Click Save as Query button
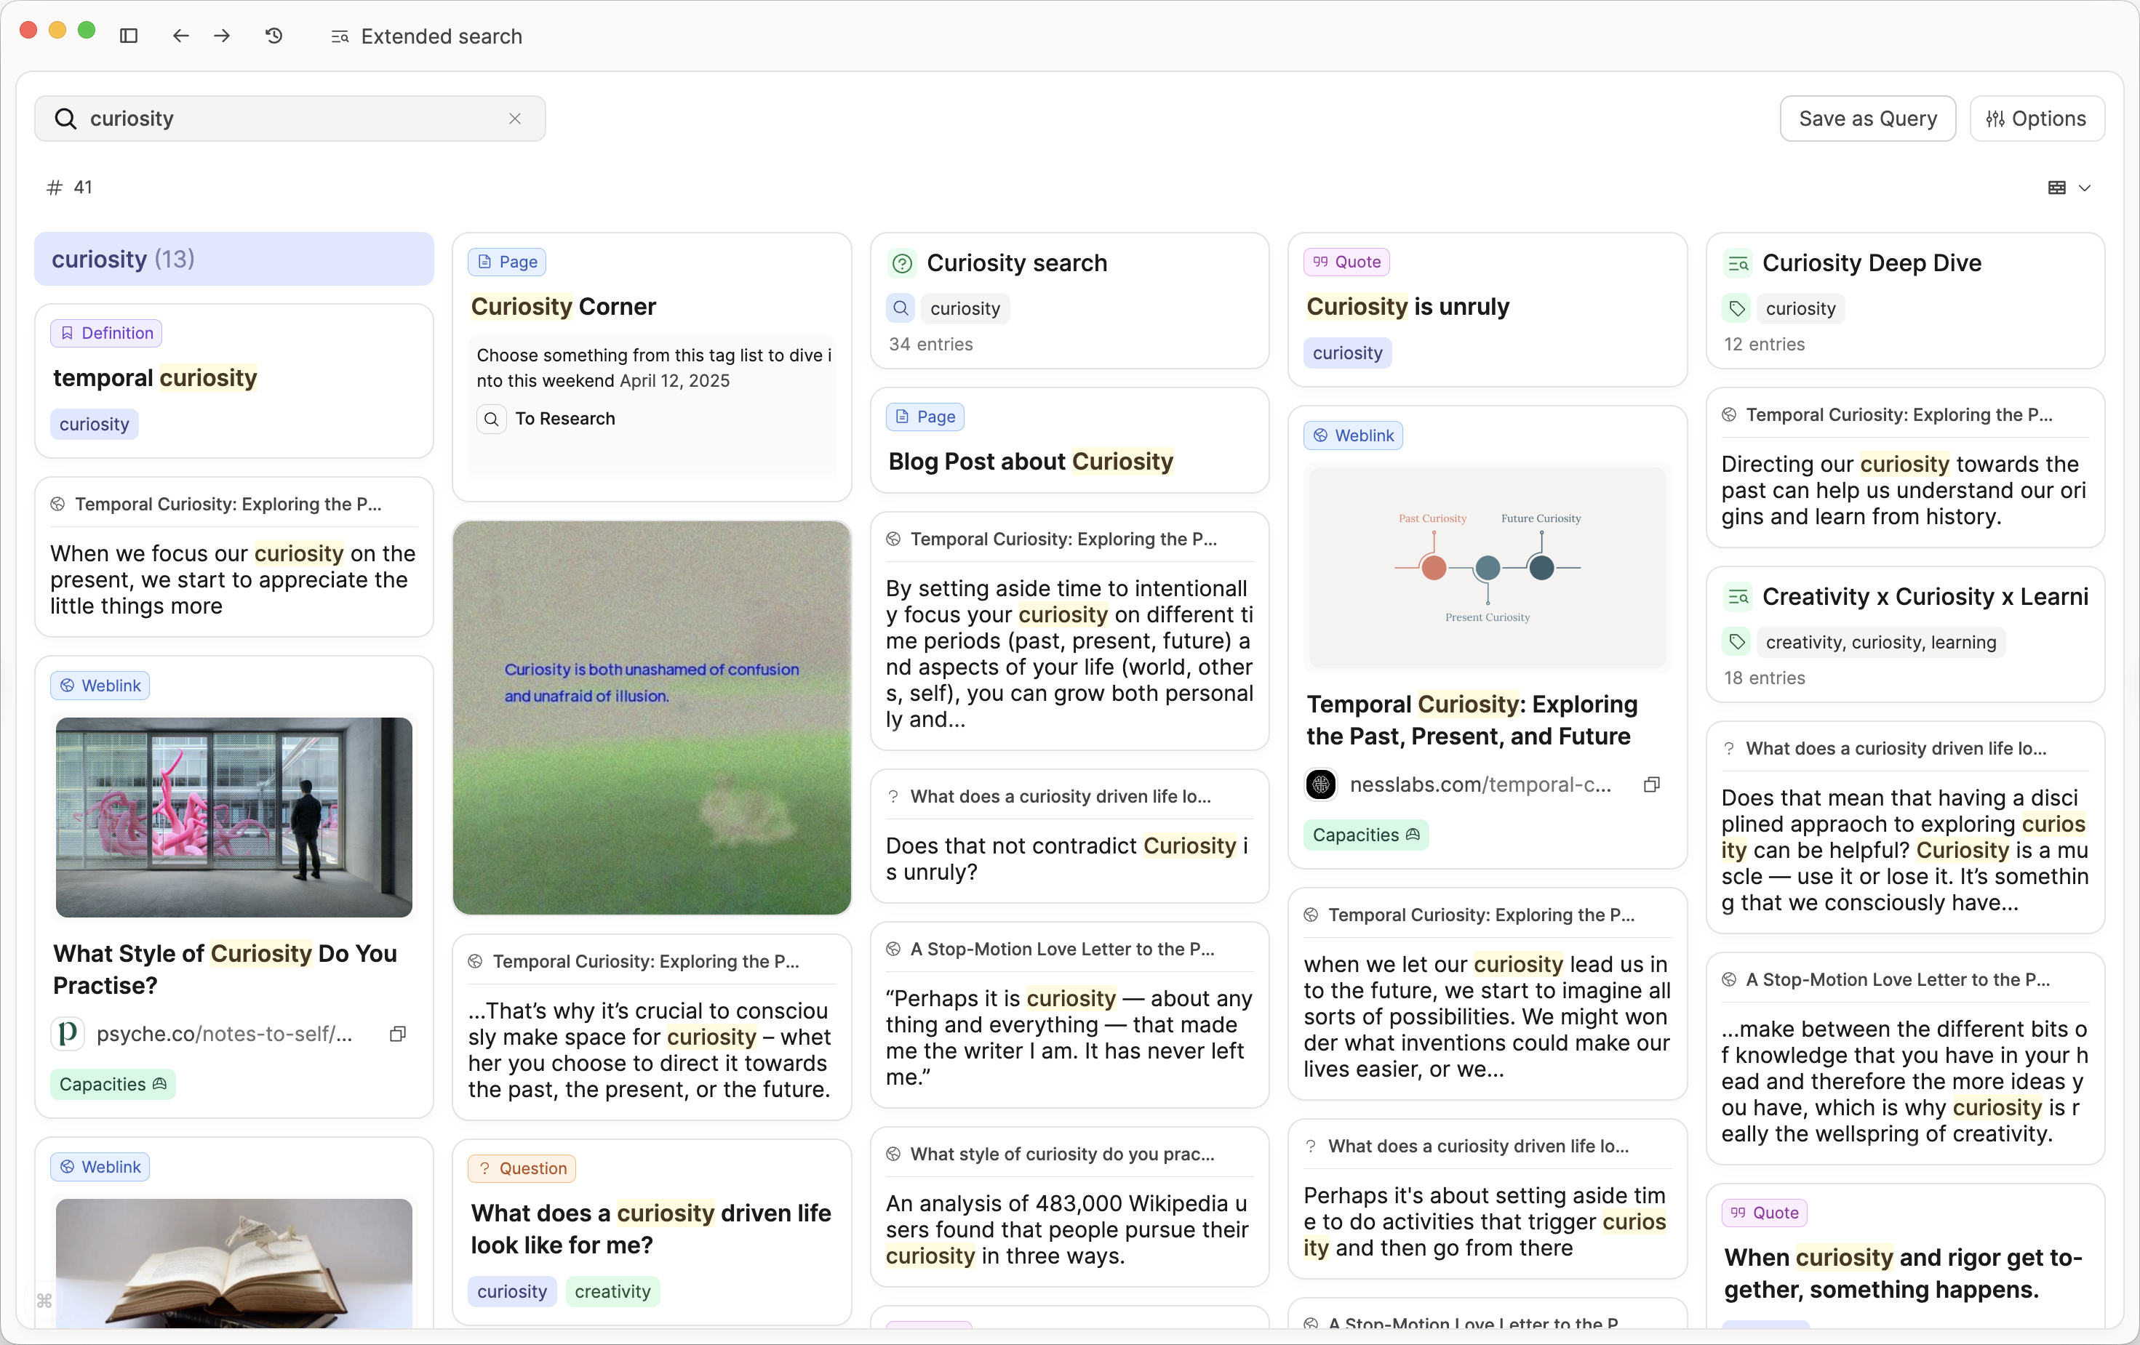 [1867, 119]
